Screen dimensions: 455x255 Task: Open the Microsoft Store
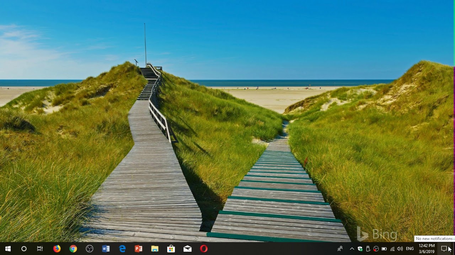pyautogui.click(x=171, y=249)
